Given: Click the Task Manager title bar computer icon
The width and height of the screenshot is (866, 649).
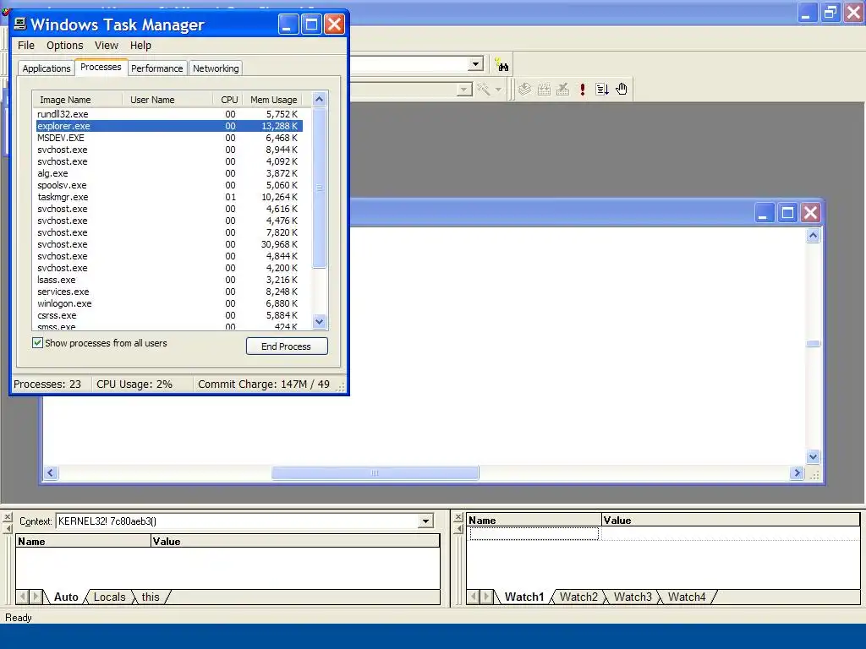Looking at the screenshot, I should click(20, 24).
